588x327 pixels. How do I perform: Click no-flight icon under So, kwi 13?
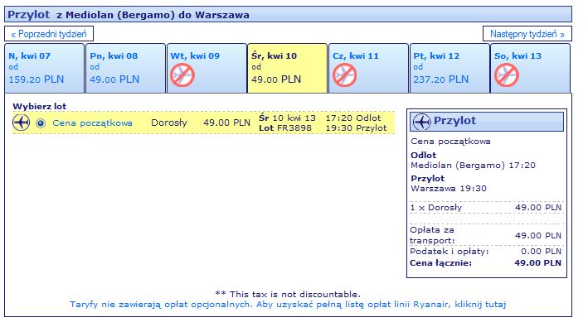506,75
